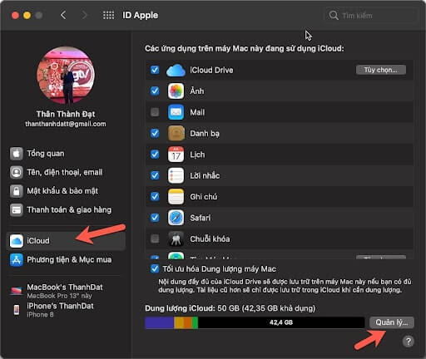426x359 pixels.
Task: Click the purple storage bar segment
Action: click(x=160, y=322)
